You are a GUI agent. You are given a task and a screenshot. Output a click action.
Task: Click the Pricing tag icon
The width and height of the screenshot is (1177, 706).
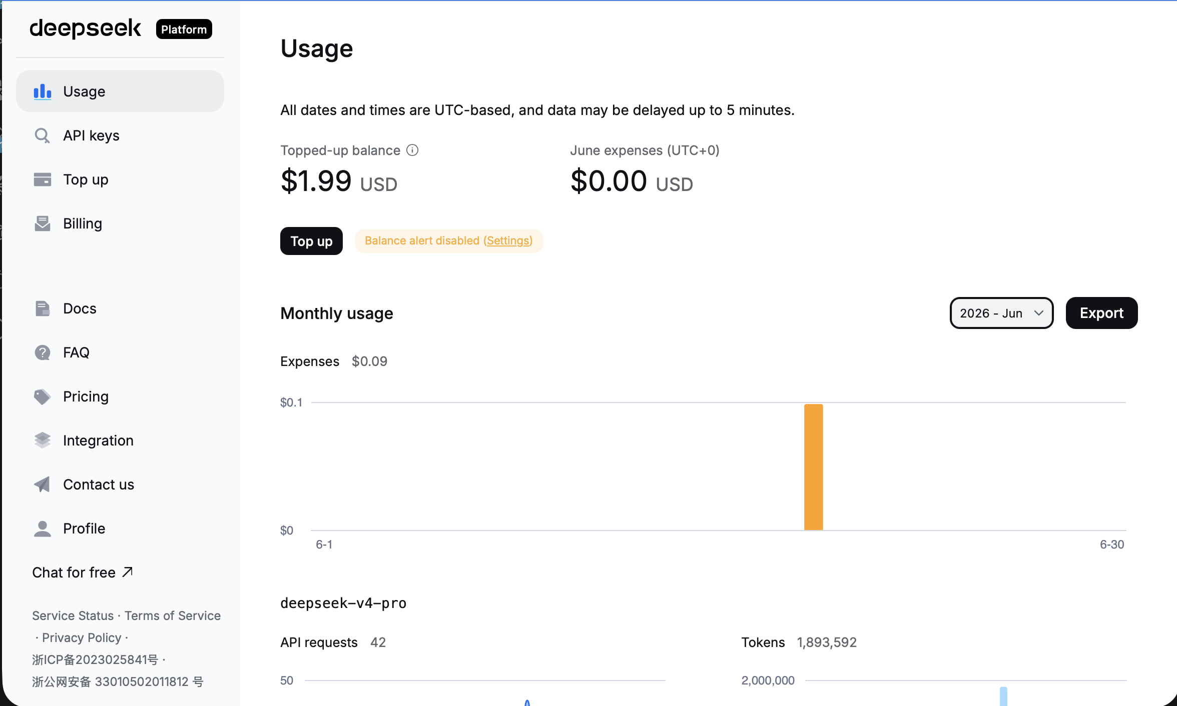[x=43, y=396]
